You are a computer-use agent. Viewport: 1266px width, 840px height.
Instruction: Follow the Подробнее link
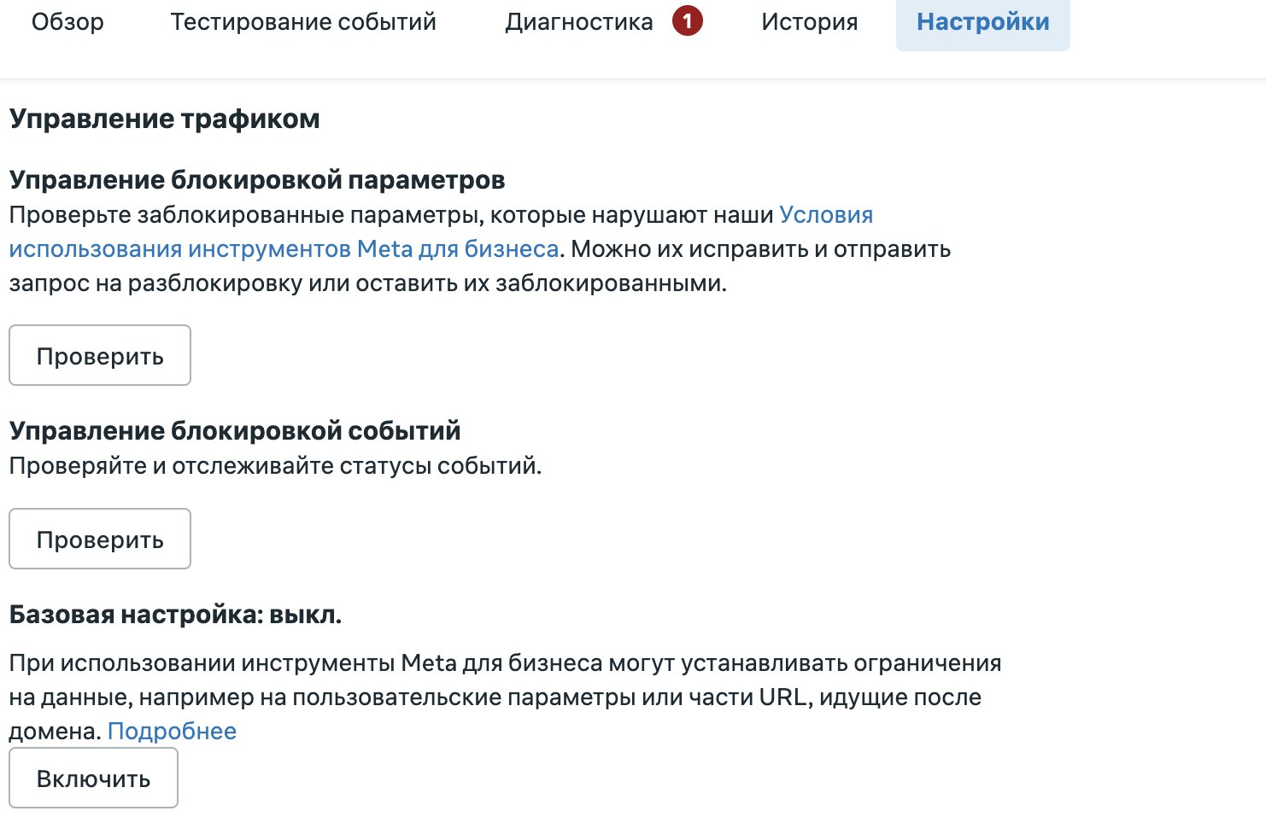pos(172,731)
